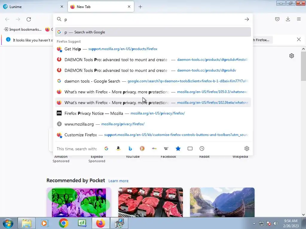
Task: Pick 'daemon tools - Google Search' suggestion
Action: pyautogui.click(x=153, y=81)
